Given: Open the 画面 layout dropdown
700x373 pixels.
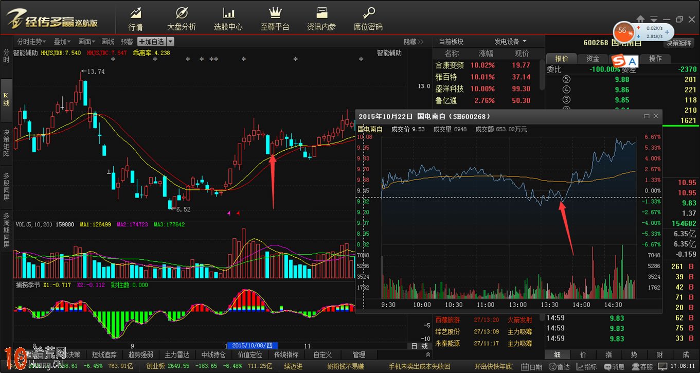Looking at the screenshot, I should 87,42.
